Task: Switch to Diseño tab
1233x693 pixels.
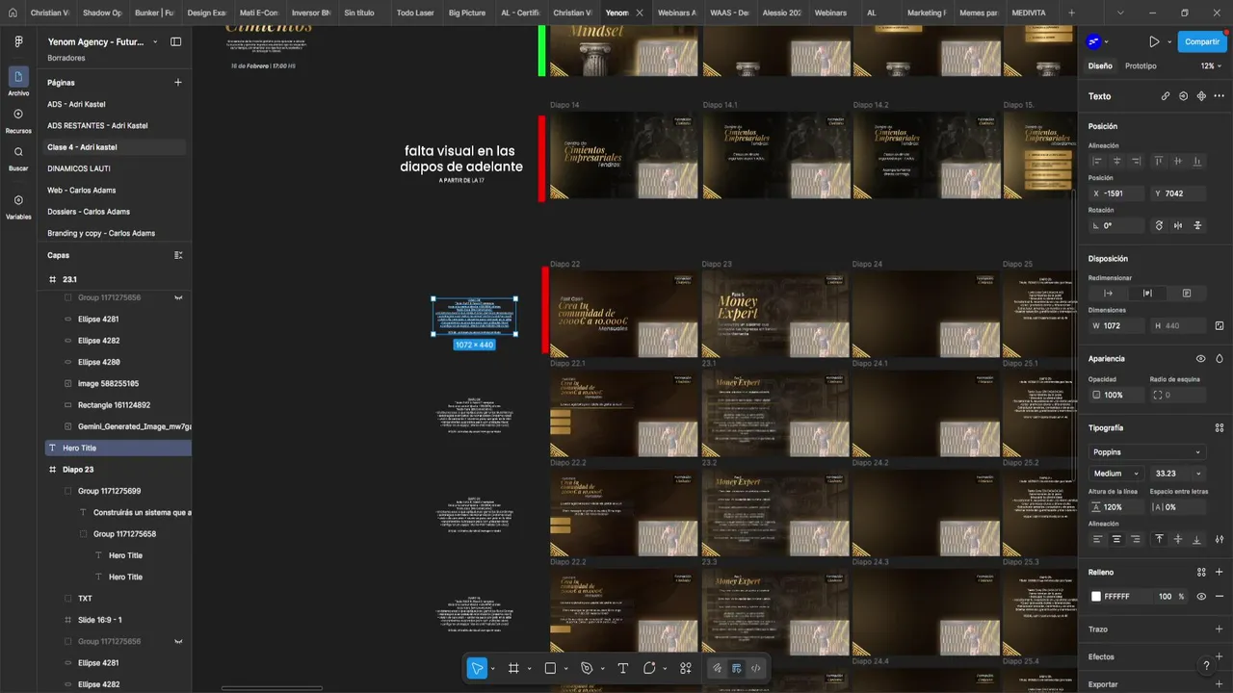Action: (x=1100, y=66)
